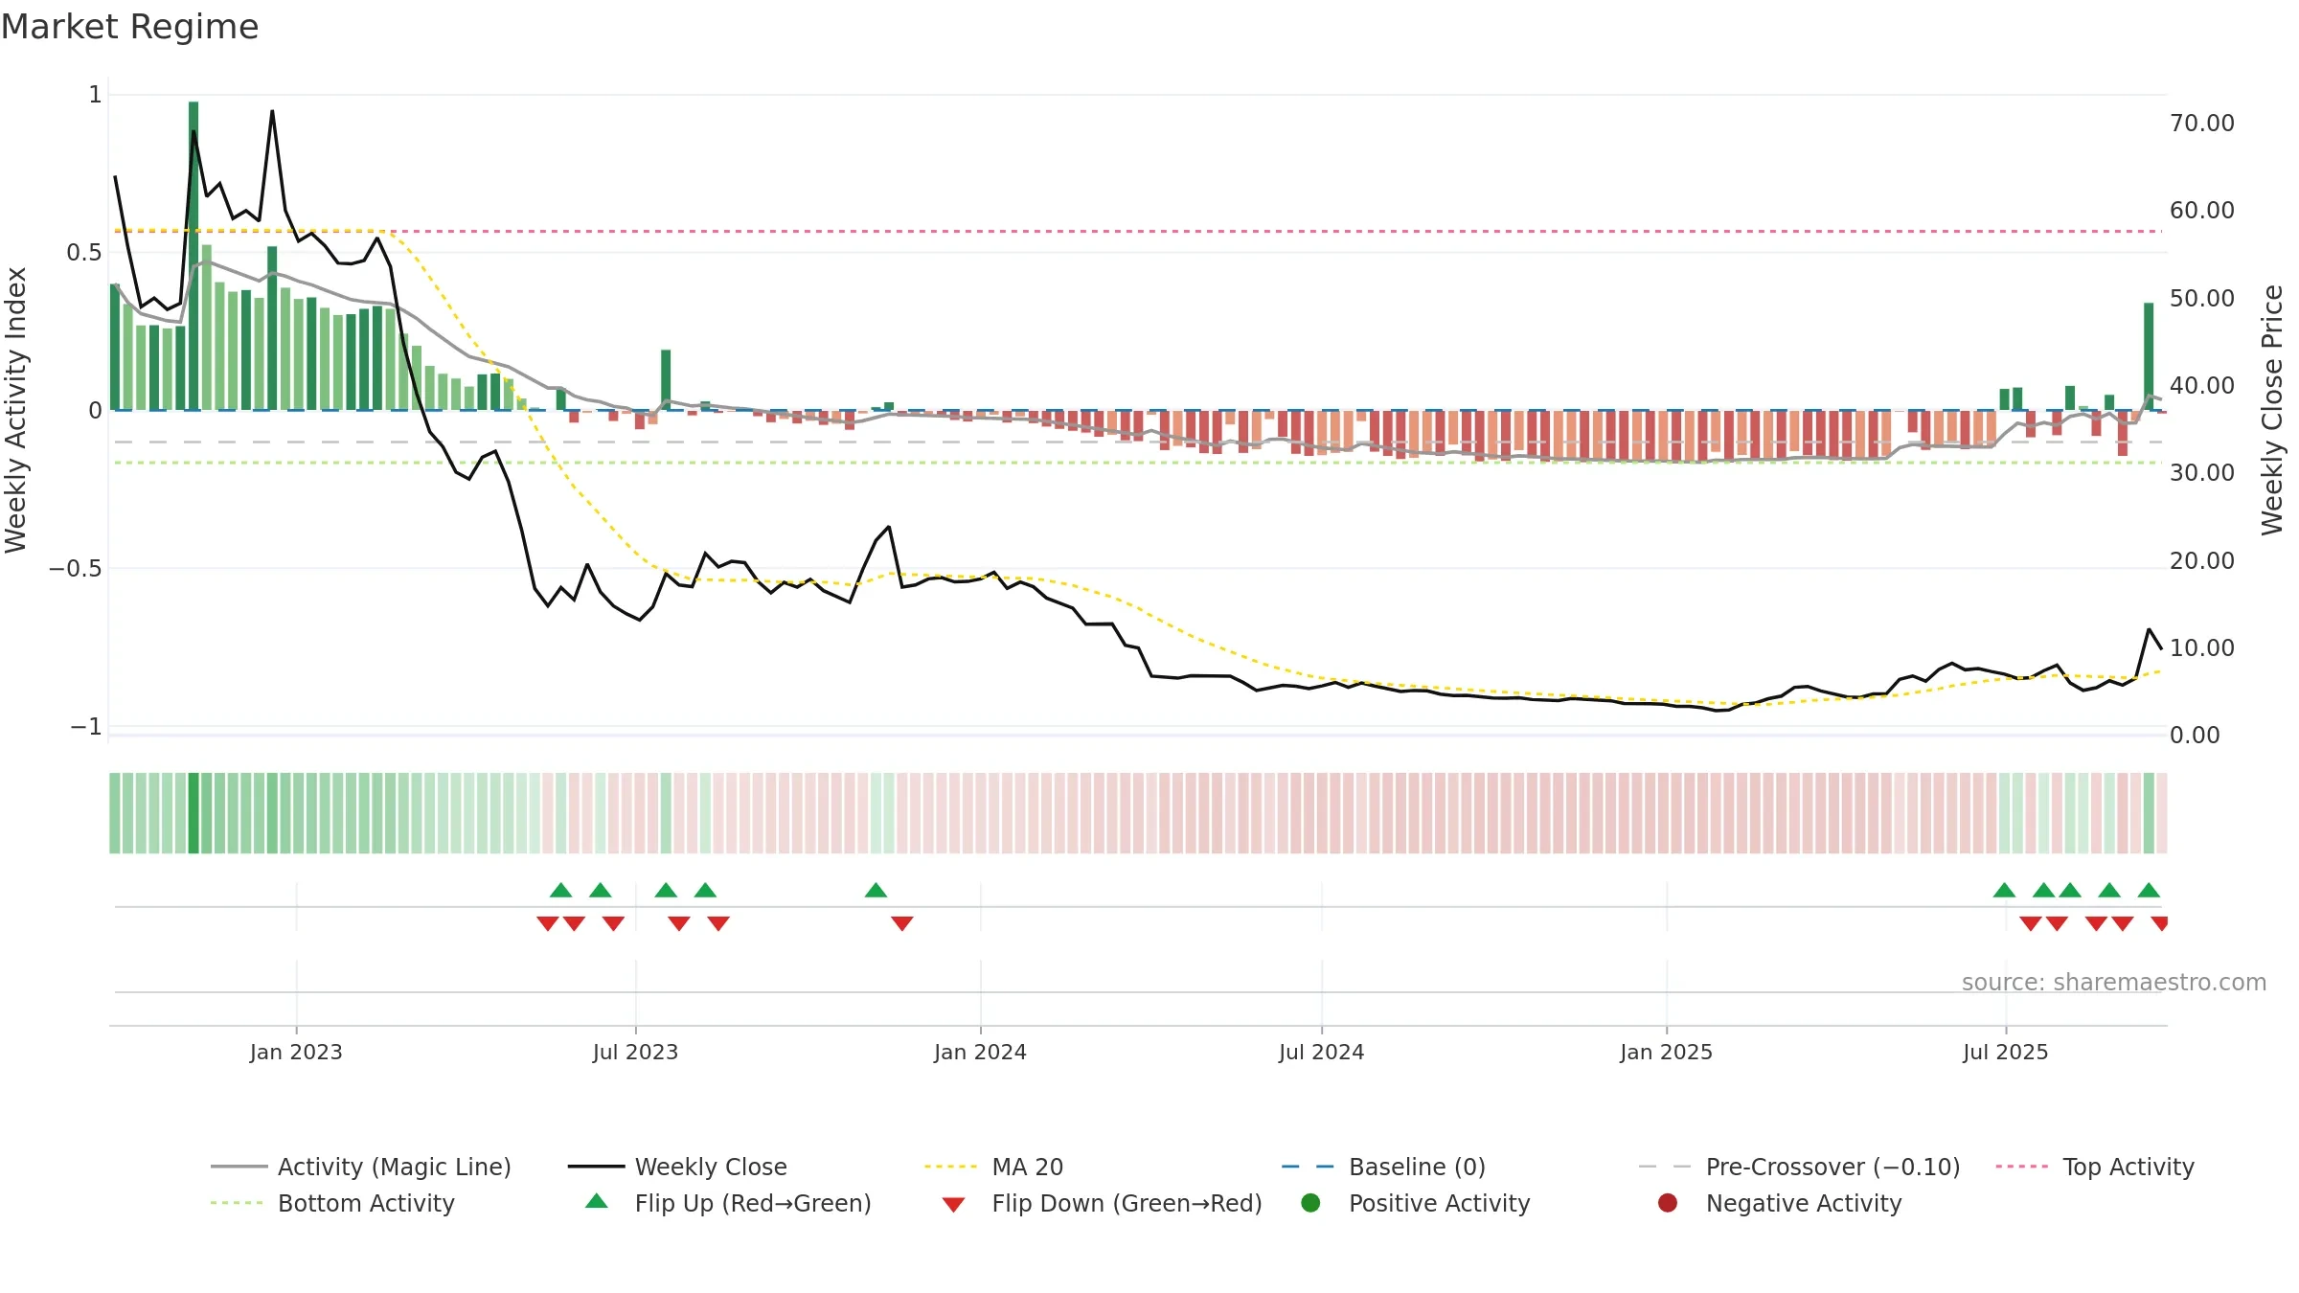Screen dimensions: 2299x1293
Task: Click the 10.00 price axis tick
Action: pyautogui.click(x=2201, y=647)
